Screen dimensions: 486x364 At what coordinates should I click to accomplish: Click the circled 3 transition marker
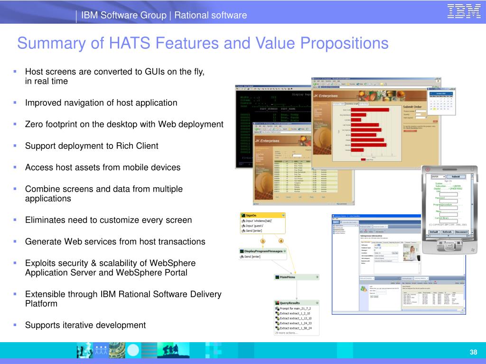point(263,241)
